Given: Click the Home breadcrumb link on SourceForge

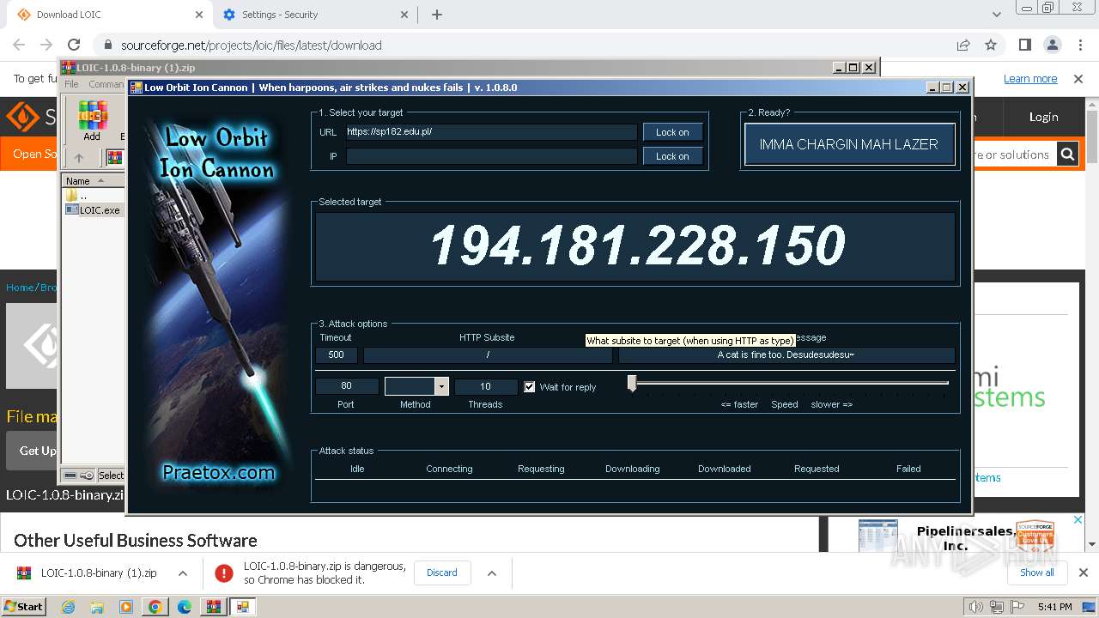Looking at the screenshot, I should (x=20, y=288).
